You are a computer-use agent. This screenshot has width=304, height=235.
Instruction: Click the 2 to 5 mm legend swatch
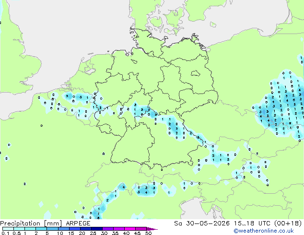click(41, 229)
